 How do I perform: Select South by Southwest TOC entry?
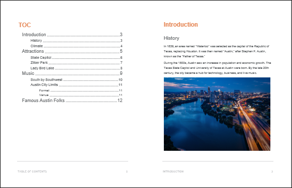[x=76, y=80]
